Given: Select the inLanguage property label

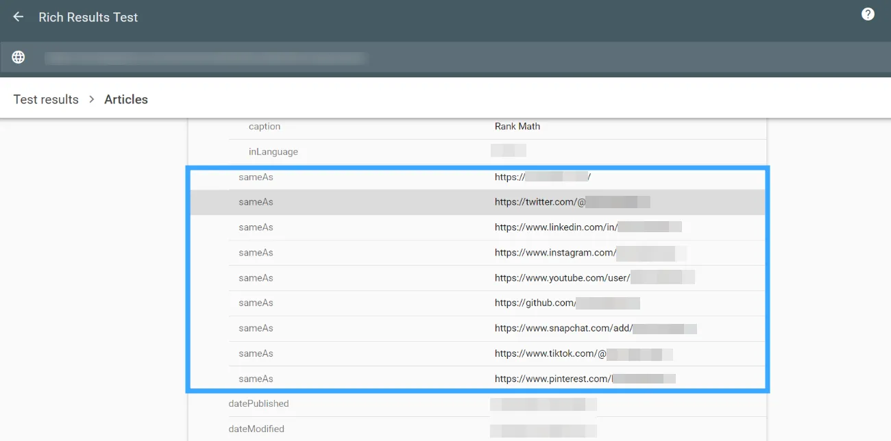Looking at the screenshot, I should pos(273,151).
